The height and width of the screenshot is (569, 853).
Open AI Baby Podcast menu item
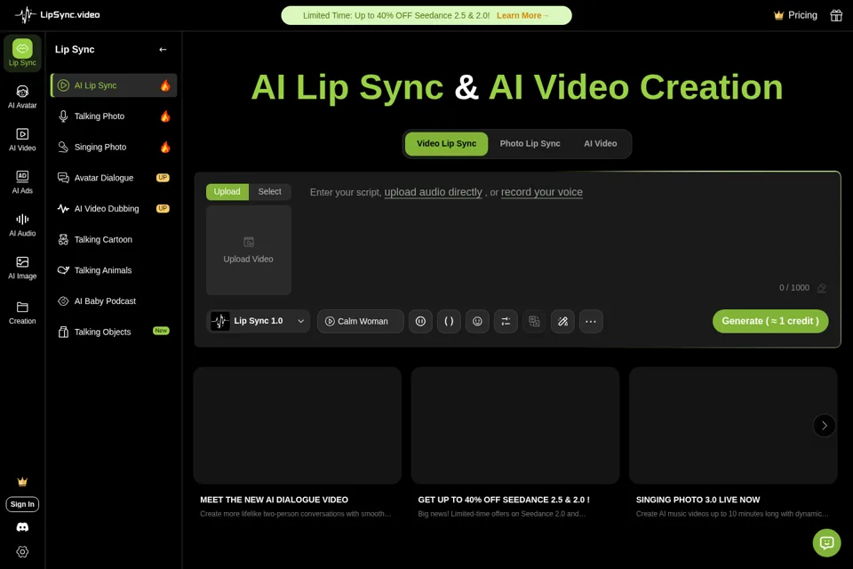pyautogui.click(x=114, y=301)
